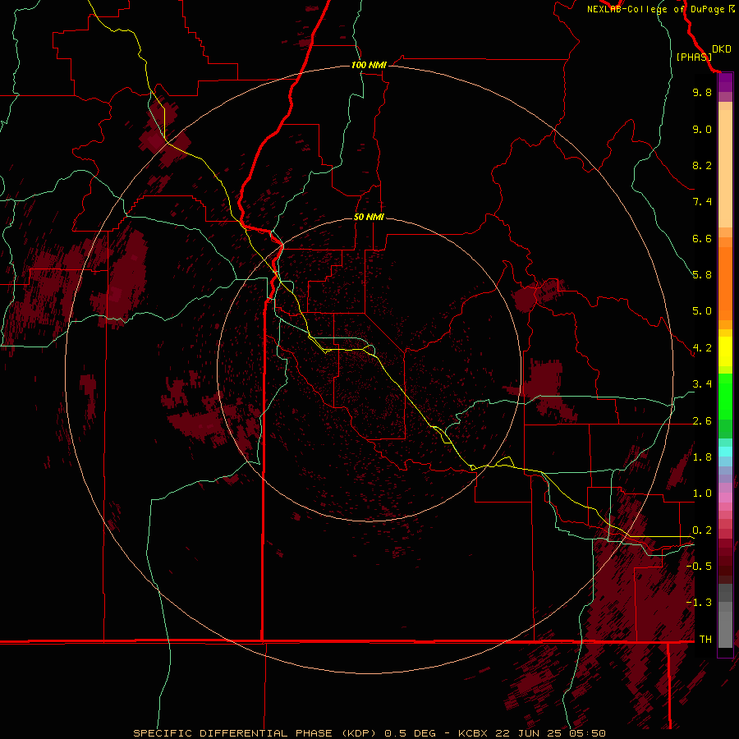Click the 7.4 legend value
The width and height of the screenshot is (739, 739).
pyautogui.click(x=702, y=202)
